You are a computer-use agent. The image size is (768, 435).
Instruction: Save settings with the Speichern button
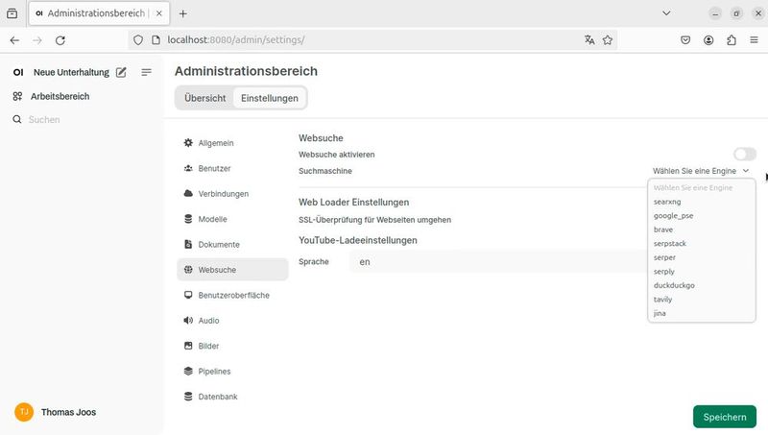point(725,417)
